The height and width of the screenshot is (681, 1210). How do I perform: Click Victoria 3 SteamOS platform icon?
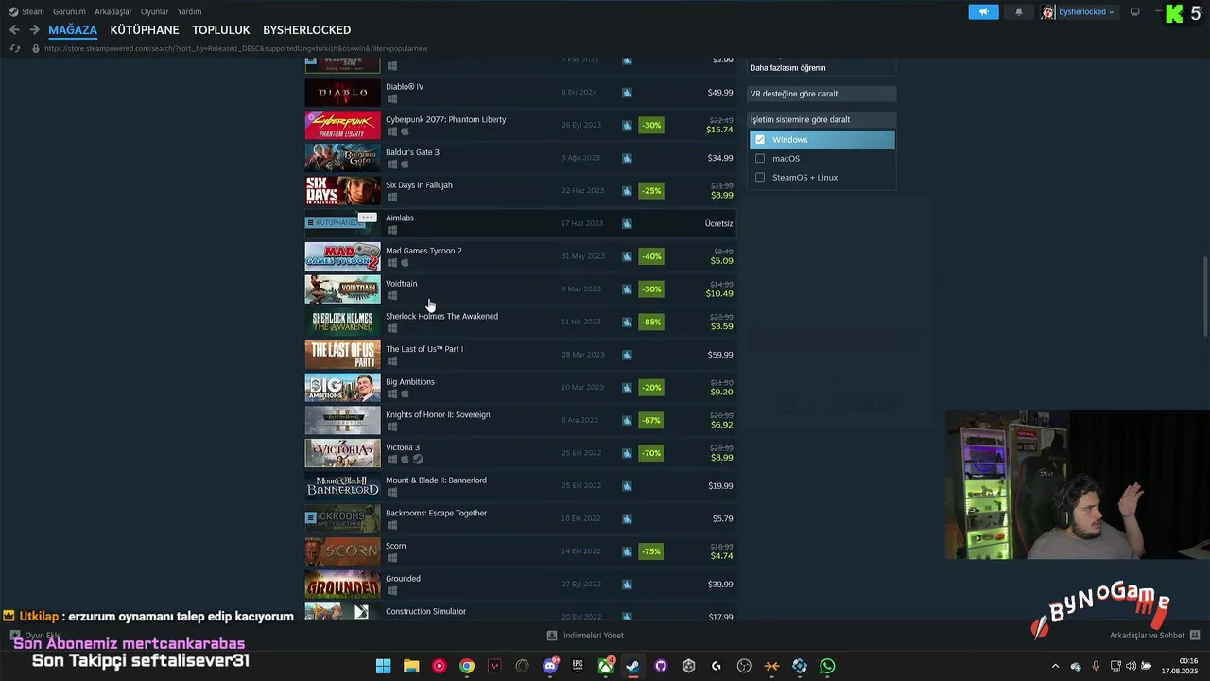[x=418, y=460]
